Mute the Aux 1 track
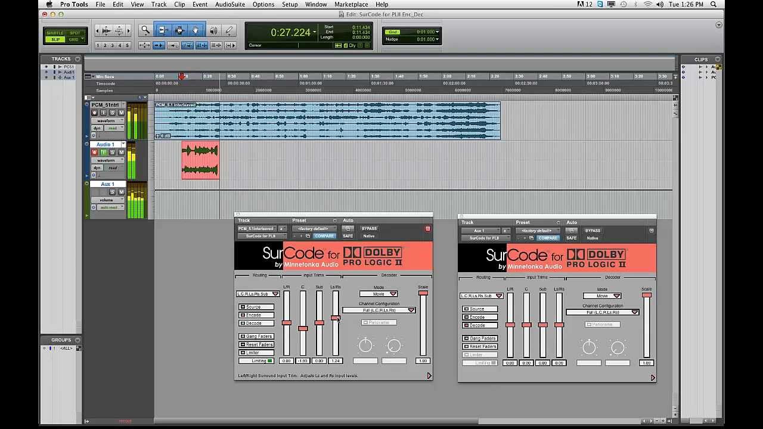This screenshot has height=429, width=763. 121,192
